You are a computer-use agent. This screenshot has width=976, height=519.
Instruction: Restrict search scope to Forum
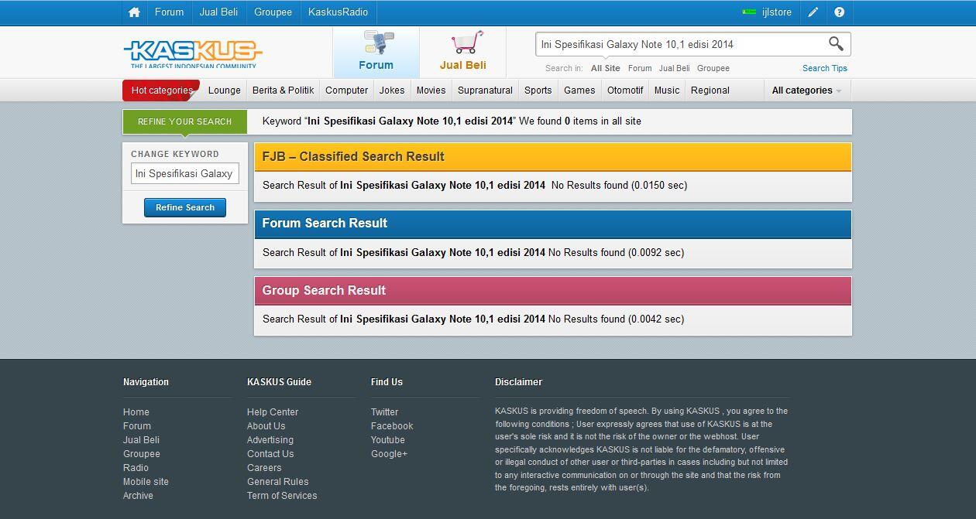(640, 68)
